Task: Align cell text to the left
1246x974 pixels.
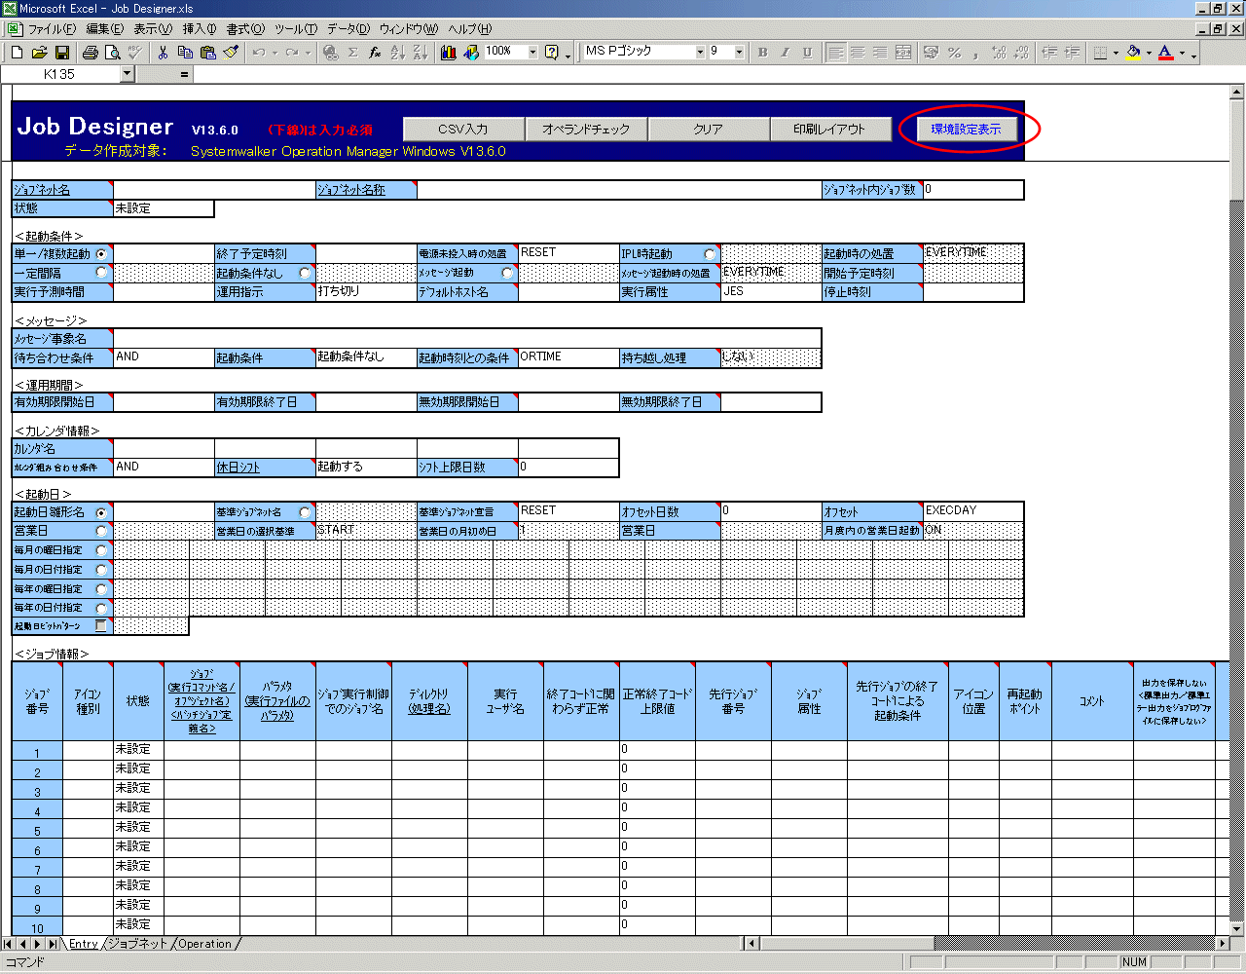Action: (835, 53)
